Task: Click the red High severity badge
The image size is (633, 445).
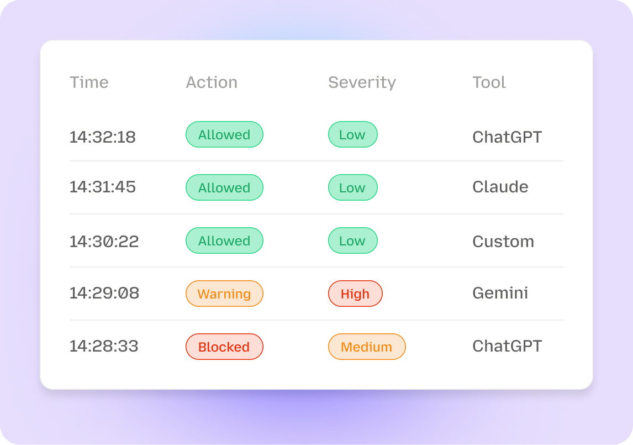Action: [x=355, y=294]
